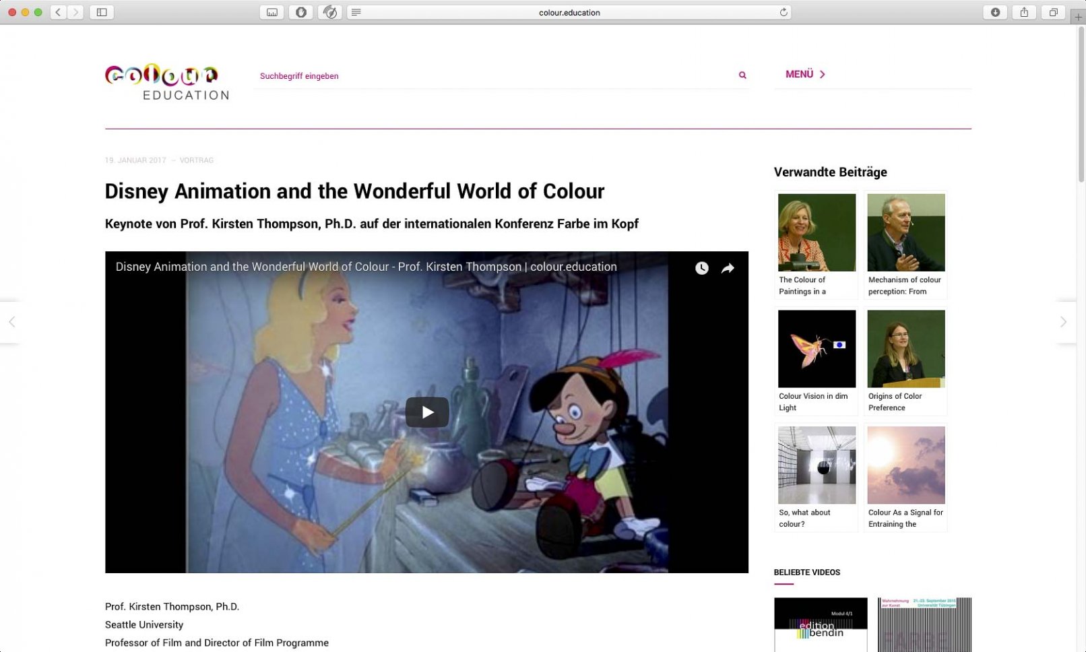Toggle the Safari sidebar button
This screenshot has height=652, width=1086.
(x=102, y=12)
